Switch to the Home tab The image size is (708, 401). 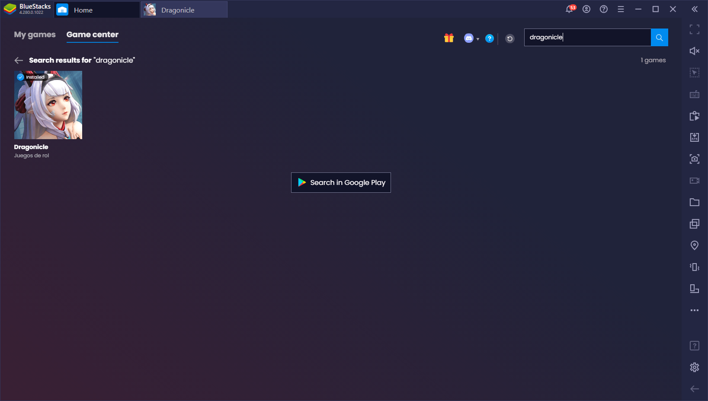(x=96, y=10)
